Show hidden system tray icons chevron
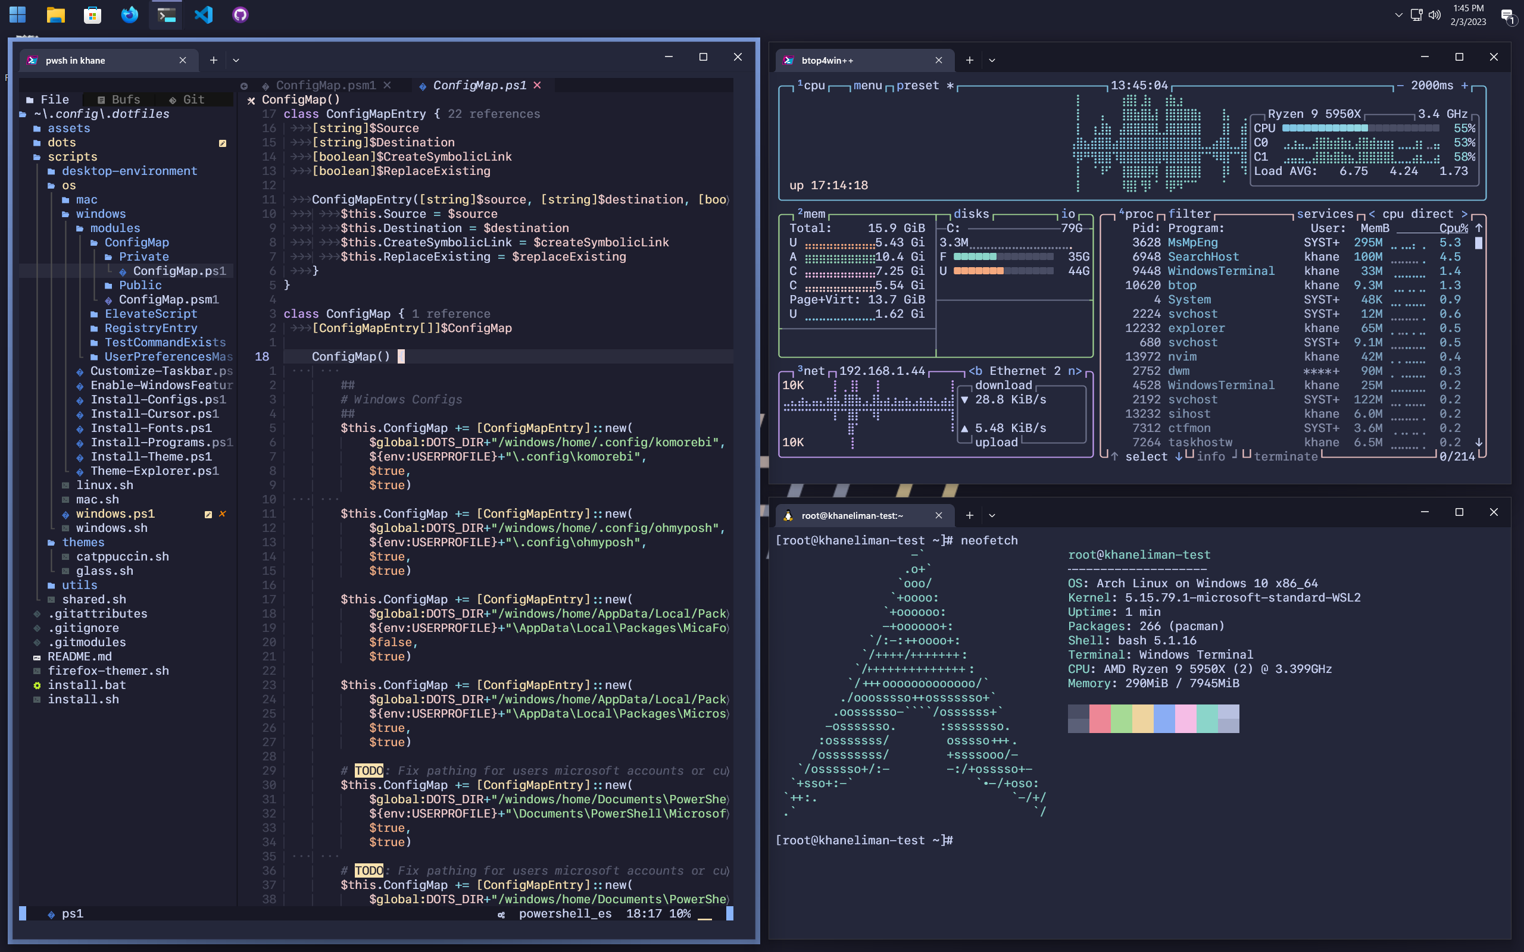This screenshot has height=952, width=1524. (1398, 14)
